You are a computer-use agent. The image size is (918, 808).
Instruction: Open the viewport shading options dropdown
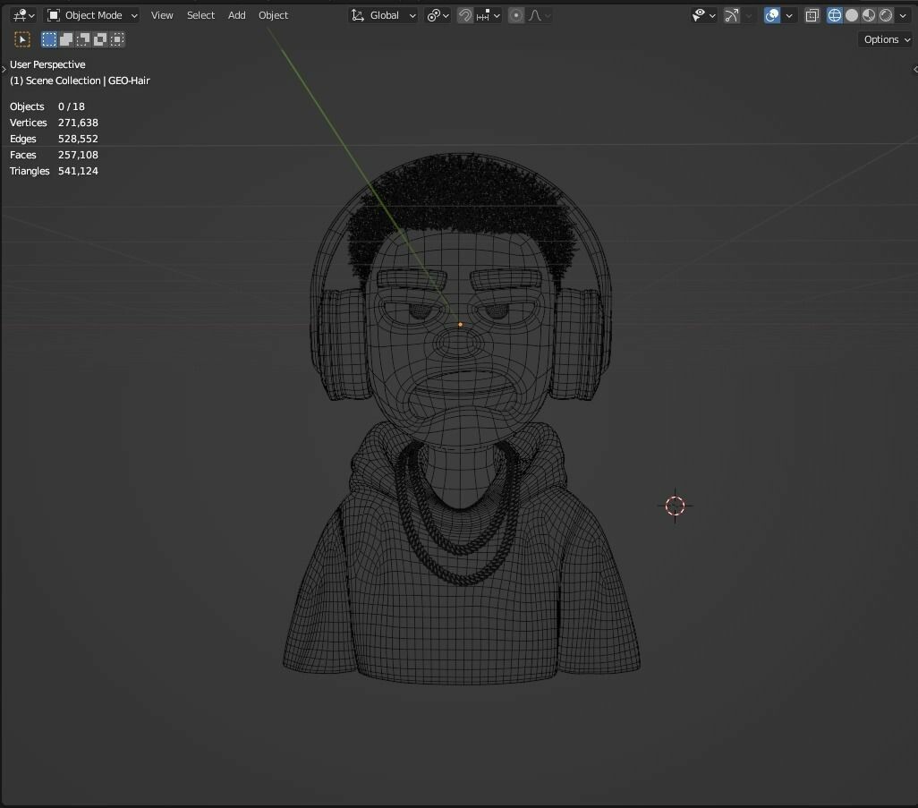(x=903, y=15)
